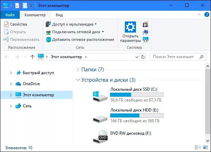Click Локальный диск HDD (E:) usage bar
Screen dimensions: 211x152
click(137, 116)
